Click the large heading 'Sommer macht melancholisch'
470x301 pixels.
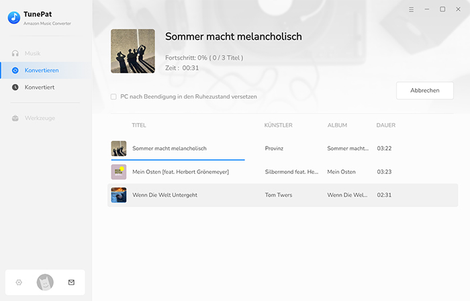pyautogui.click(x=234, y=36)
